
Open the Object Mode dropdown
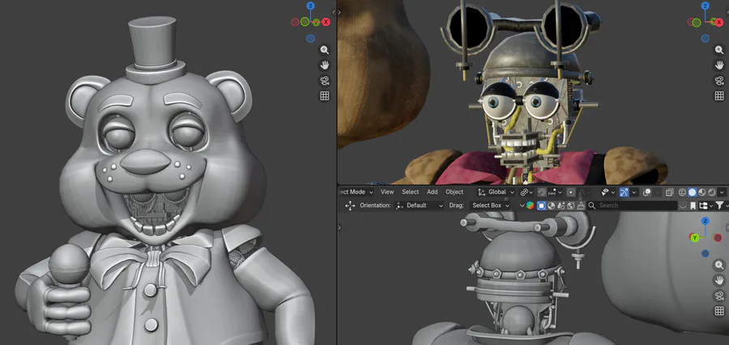point(356,192)
